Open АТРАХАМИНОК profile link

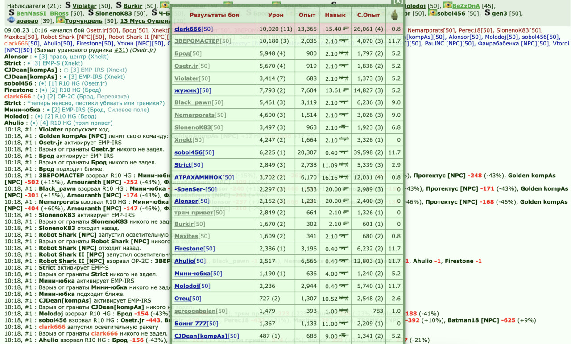[198, 177]
